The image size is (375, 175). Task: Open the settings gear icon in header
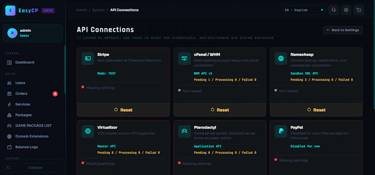click(346, 10)
